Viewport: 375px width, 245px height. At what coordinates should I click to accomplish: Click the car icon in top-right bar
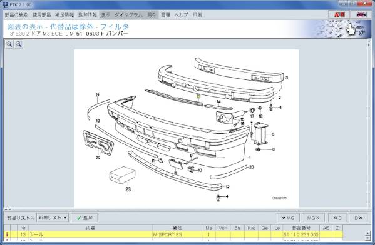point(361,15)
